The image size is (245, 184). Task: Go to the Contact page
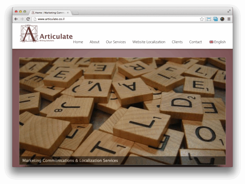(x=195, y=42)
